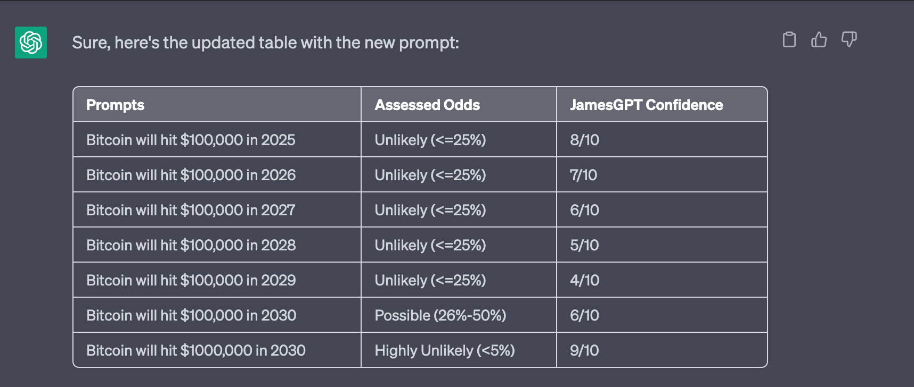
Task: Click the 4/10 confidence value
Action: [x=584, y=280]
